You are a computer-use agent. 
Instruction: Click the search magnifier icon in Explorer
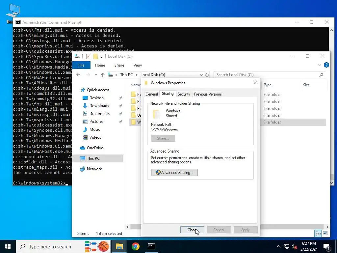[321, 75]
